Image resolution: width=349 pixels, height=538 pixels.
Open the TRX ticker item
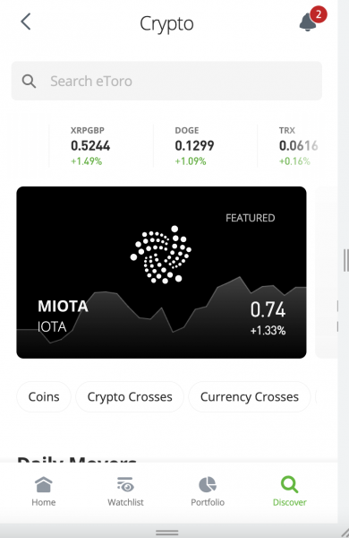coord(297,146)
